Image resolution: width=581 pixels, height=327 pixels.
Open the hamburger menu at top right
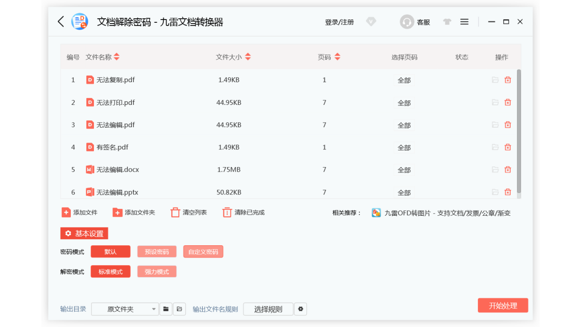tap(464, 21)
